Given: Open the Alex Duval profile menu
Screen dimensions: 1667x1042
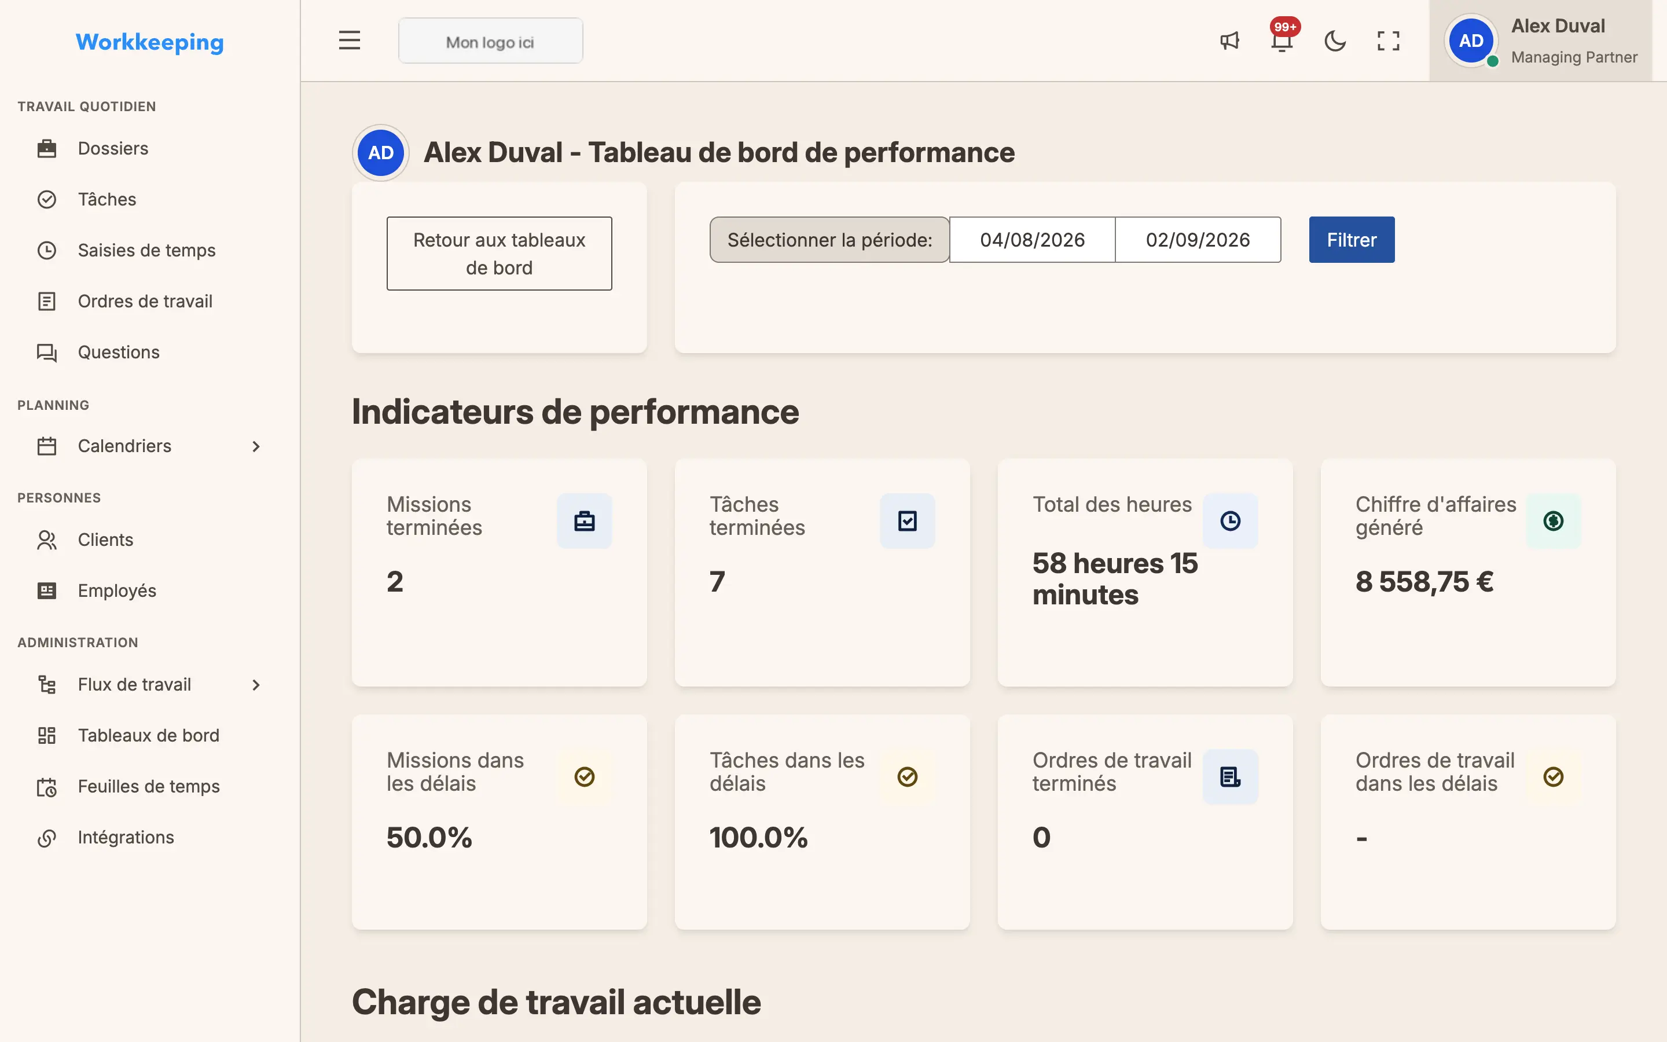Looking at the screenshot, I should pos(1540,41).
